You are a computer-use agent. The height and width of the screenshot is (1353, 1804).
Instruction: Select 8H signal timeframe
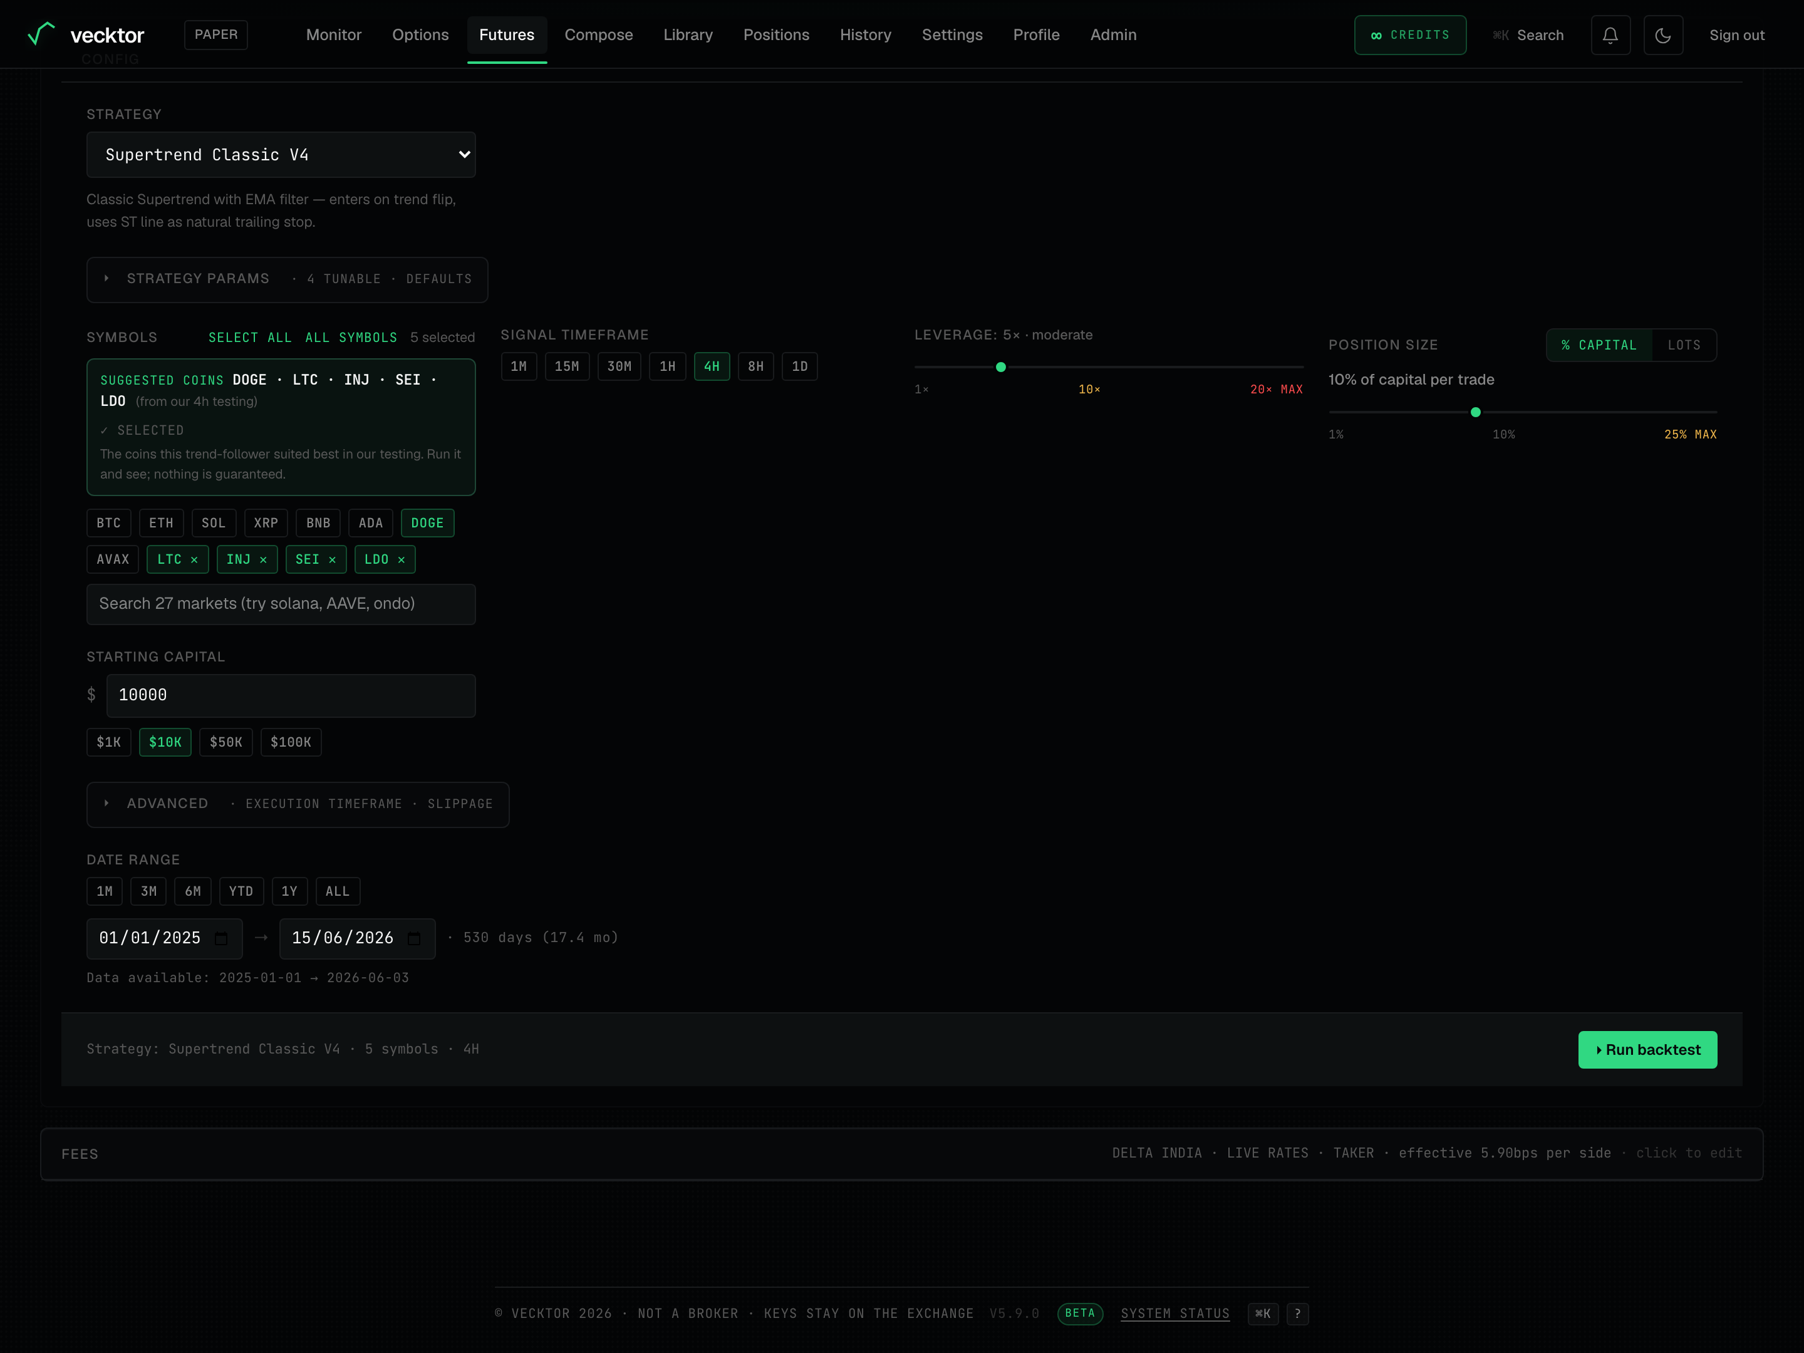click(x=756, y=367)
